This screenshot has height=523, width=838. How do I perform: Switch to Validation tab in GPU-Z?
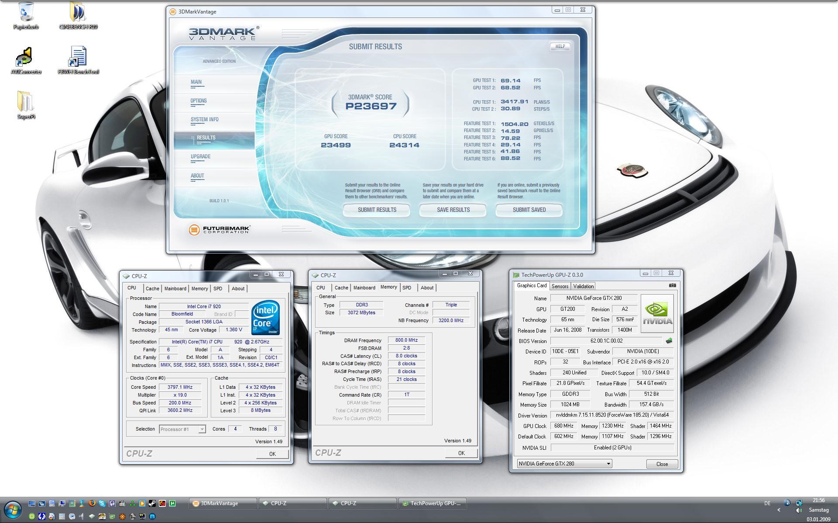pyautogui.click(x=583, y=286)
